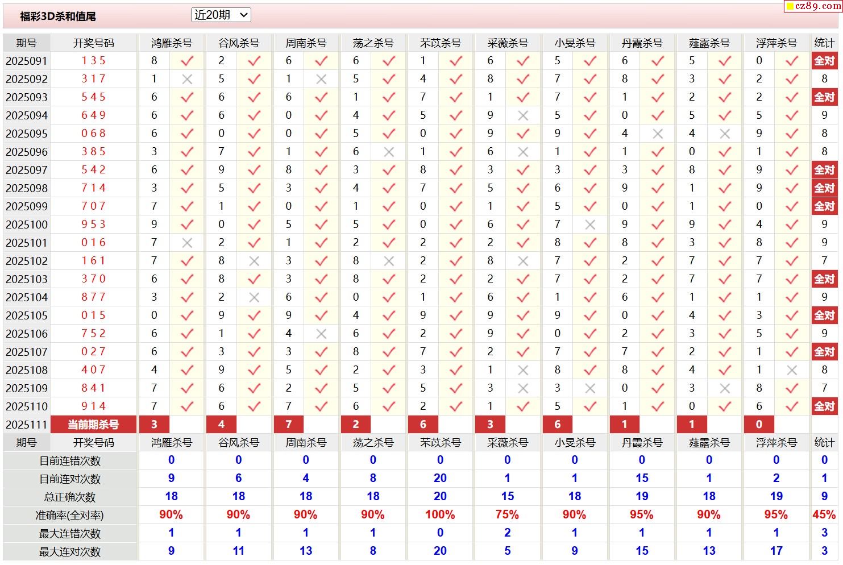Click gray X in 采薇杀号 for issue 2025096
843x565 pixels.
(523, 152)
